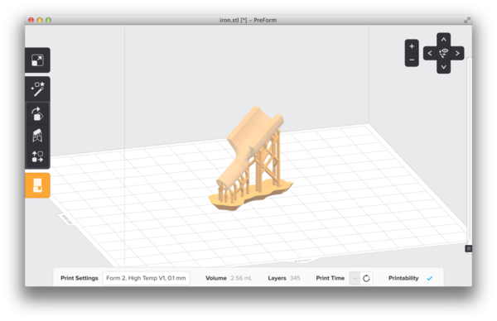The image size is (497, 321).
Task: Select the Layout arrangement tool
Action: tap(37, 156)
